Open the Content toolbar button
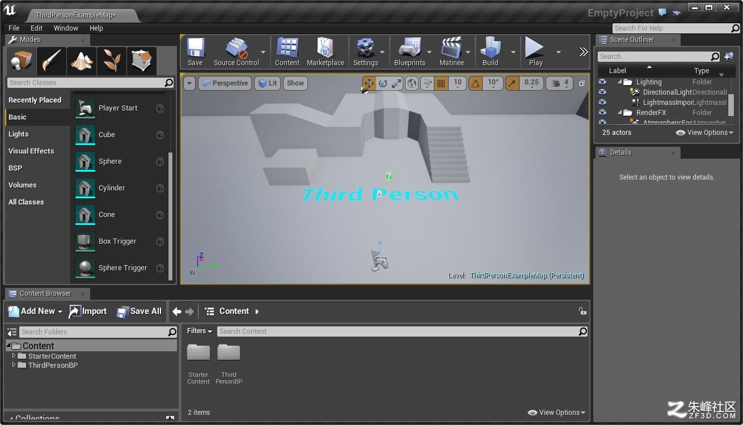Screen dimensions: 743x425 (287, 52)
